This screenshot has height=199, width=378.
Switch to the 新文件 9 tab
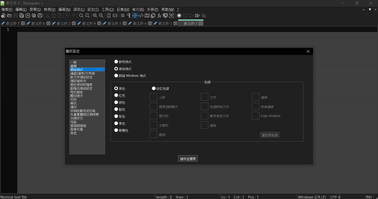click(89, 23)
